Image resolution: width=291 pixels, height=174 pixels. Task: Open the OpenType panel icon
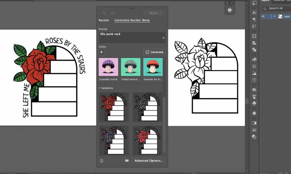pos(254,26)
